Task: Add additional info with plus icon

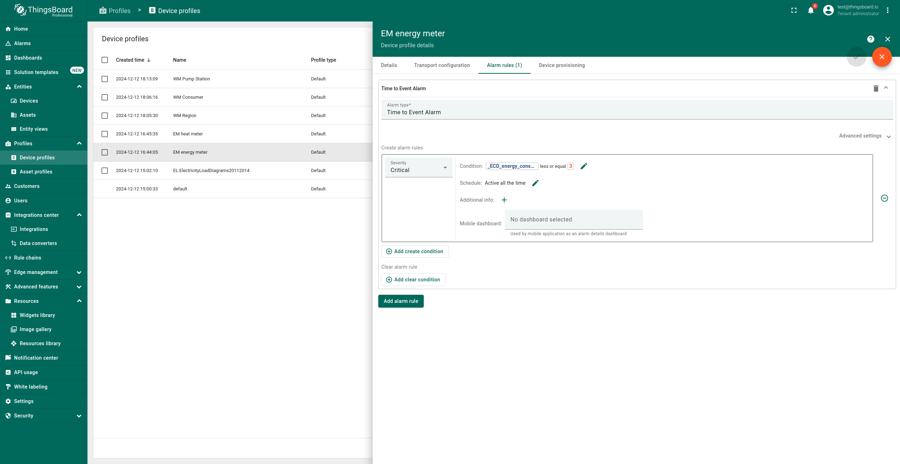Action: coord(504,200)
